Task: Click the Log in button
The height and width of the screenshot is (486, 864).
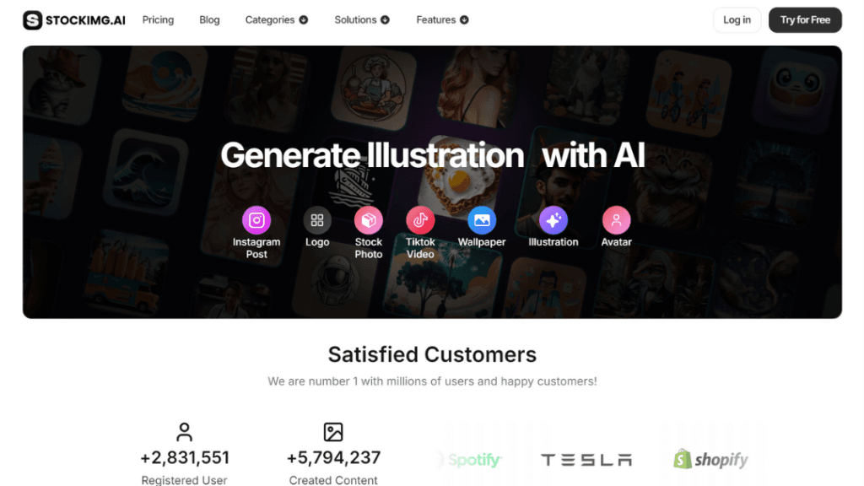Action: click(x=737, y=20)
